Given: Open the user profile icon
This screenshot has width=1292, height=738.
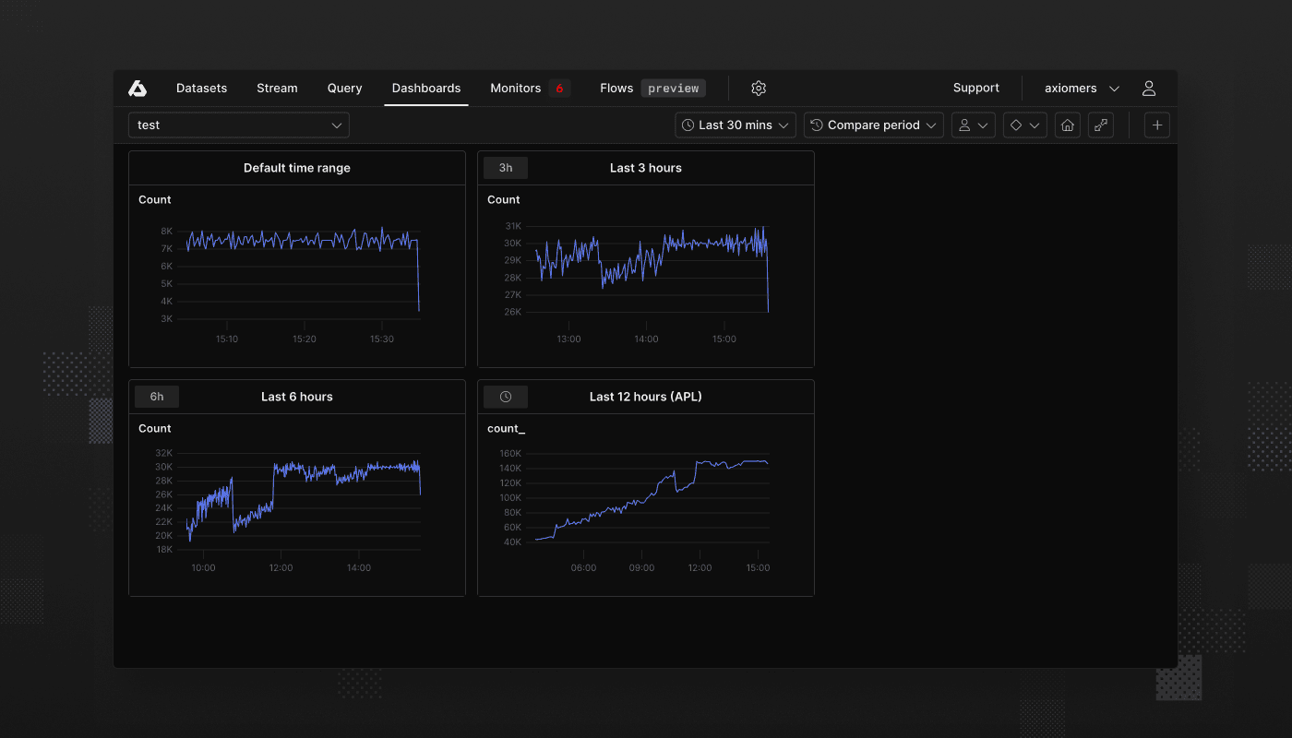Looking at the screenshot, I should [1148, 88].
